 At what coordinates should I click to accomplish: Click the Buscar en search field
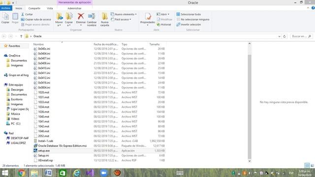tap(301, 36)
